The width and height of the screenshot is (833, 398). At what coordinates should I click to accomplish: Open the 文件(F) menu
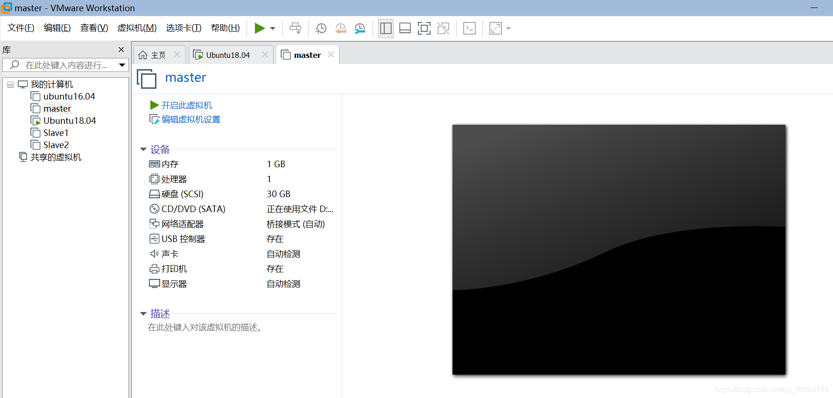coord(21,28)
